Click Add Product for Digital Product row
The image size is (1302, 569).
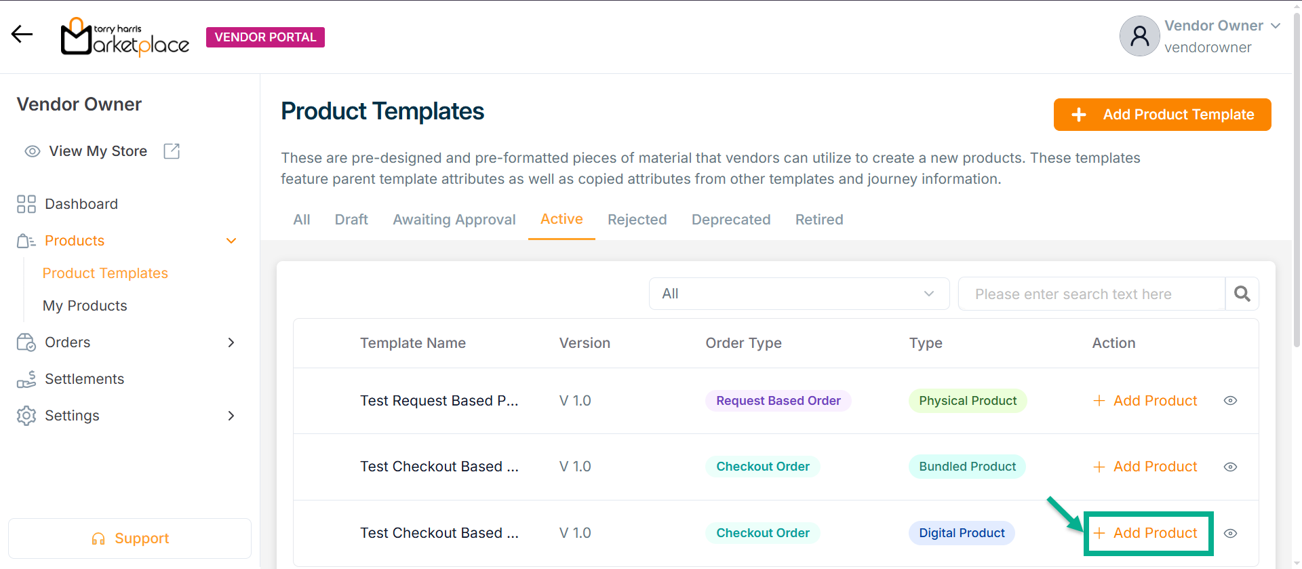click(1146, 533)
